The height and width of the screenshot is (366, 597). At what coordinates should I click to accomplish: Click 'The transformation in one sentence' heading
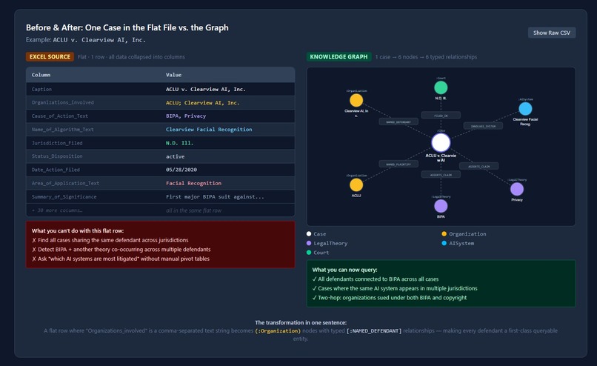(301, 322)
